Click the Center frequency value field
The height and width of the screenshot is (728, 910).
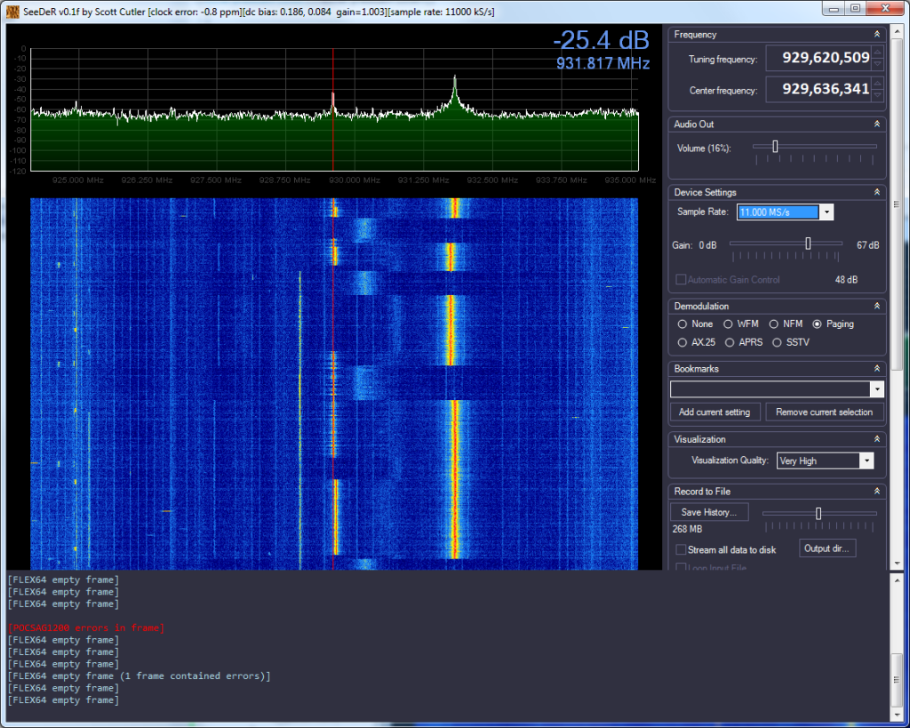(818, 90)
